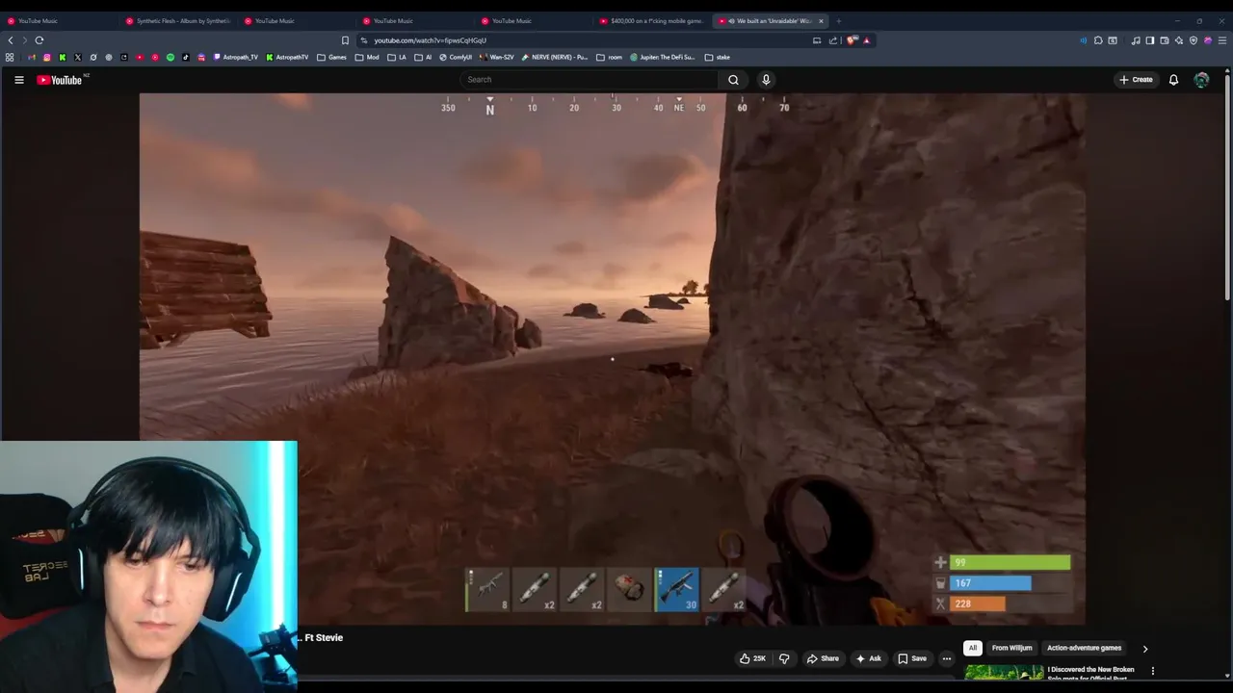Viewport: 1233px width, 693px height.
Task: Open the Brave VPN shield icon
Action: click(x=1194, y=40)
